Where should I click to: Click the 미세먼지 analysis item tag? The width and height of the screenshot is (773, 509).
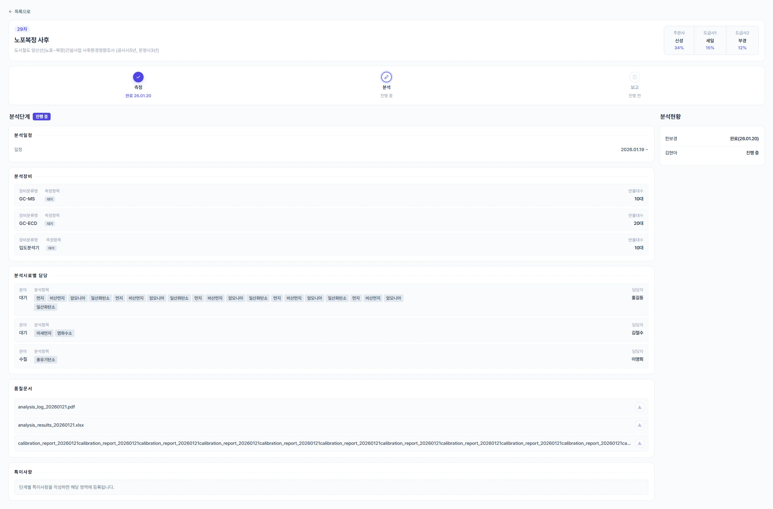tap(44, 333)
